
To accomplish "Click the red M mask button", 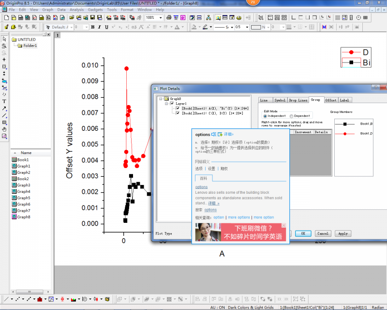I will [324, 27].
